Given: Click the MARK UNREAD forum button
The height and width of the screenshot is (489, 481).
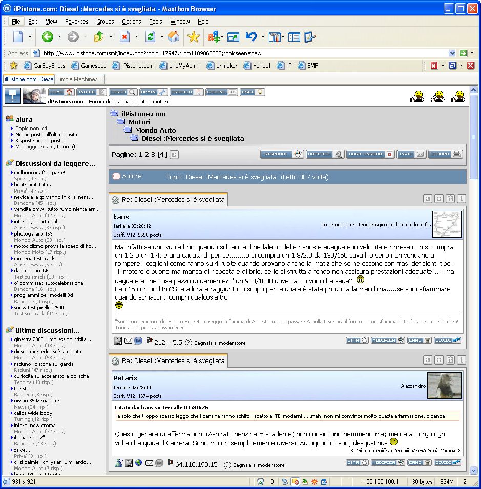Looking at the screenshot, I should coord(370,154).
